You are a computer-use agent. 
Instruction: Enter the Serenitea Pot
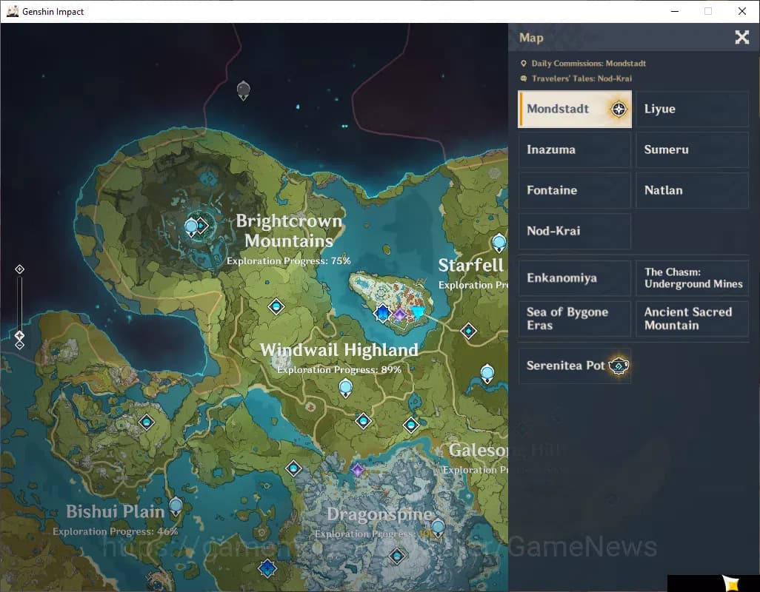point(566,366)
